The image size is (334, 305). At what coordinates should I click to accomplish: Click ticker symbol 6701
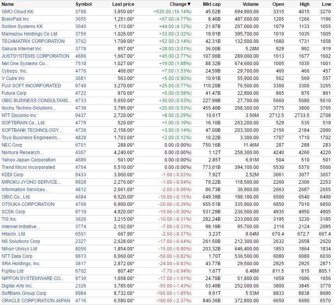tap(81, 145)
